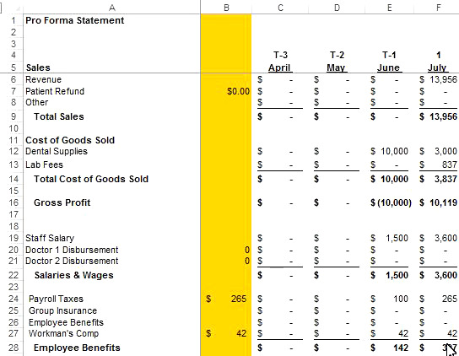Select the 'Workman's Comp' label cell
The image size is (459, 356).
[63, 333]
